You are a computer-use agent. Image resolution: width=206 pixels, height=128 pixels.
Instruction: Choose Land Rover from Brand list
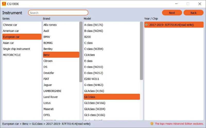click(51, 97)
